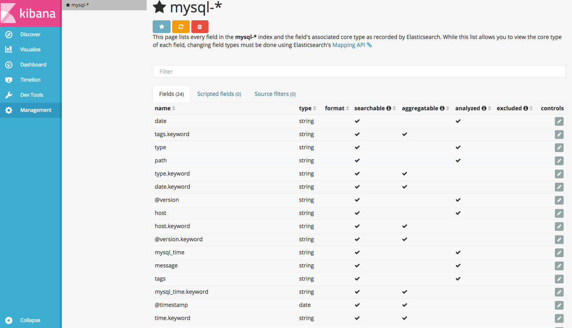This screenshot has width=572, height=328.
Task: Open the Timelion text link
Action: (x=30, y=80)
